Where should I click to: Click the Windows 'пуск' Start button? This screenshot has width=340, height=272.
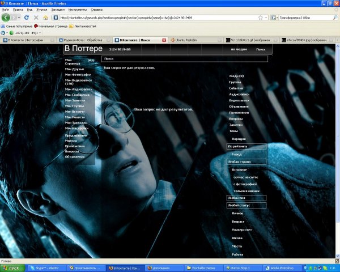[12, 268]
